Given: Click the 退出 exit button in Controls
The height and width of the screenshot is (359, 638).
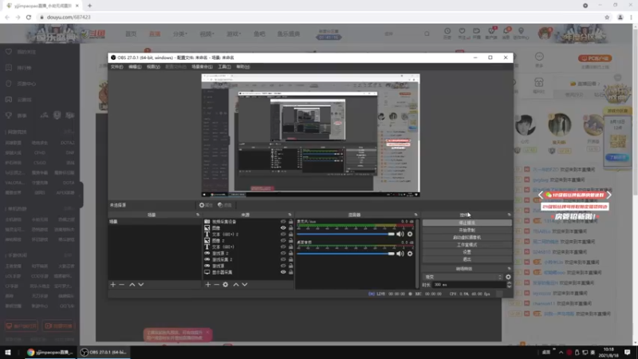Looking at the screenshot, I should pyautogui.click(x=467, y=259).
